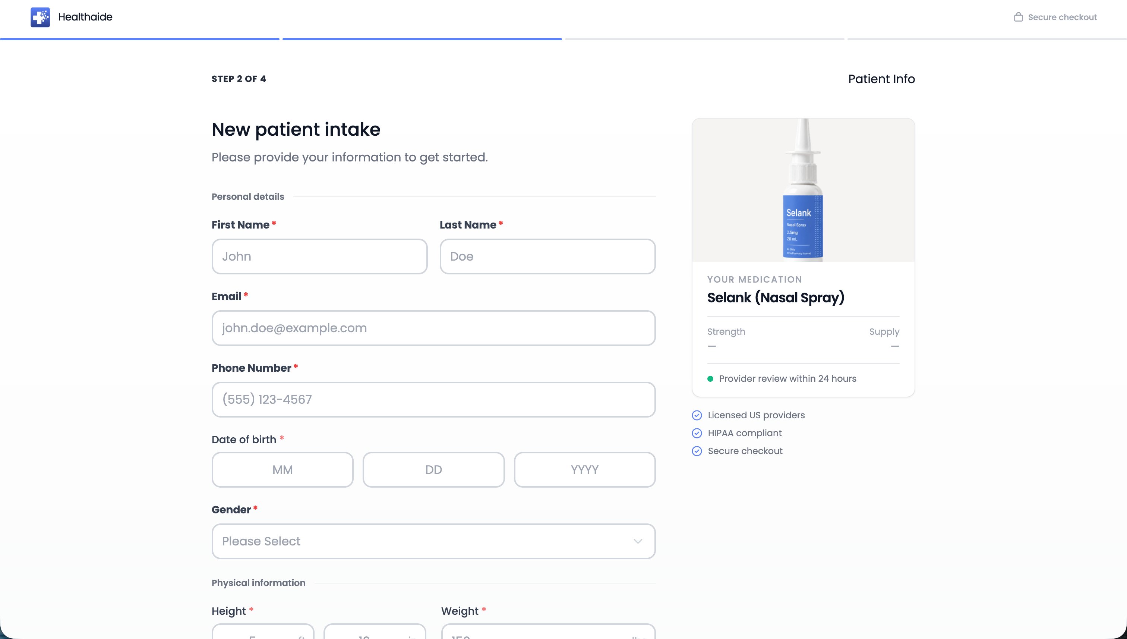Click the first progress bar segment
This screenshot has width=1127, height=639.
click(x=139, y=39)
